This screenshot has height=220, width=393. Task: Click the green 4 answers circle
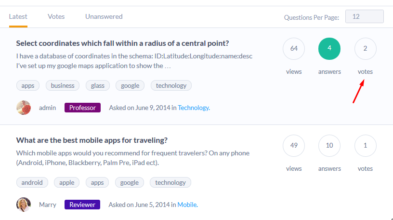pyautogui.click(x=329, y=48)
